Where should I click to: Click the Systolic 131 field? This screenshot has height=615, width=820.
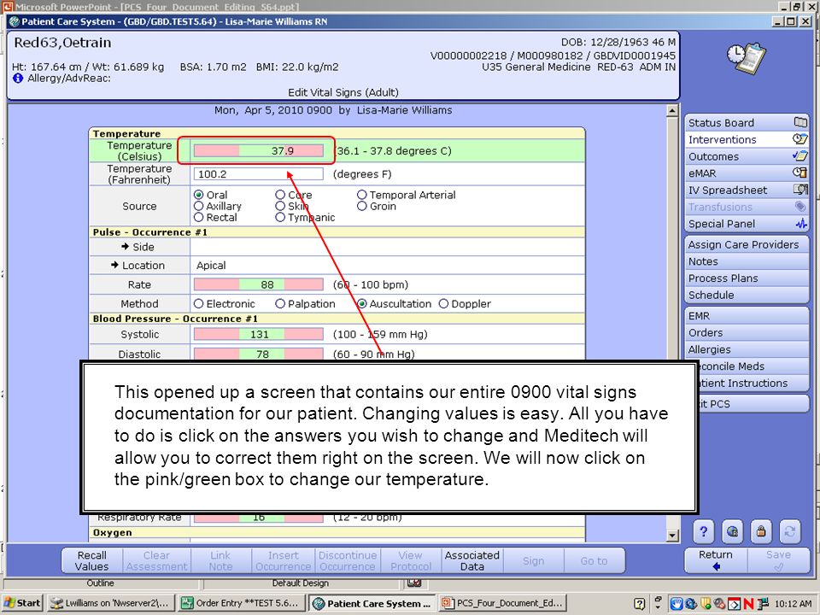coord(258,334)
